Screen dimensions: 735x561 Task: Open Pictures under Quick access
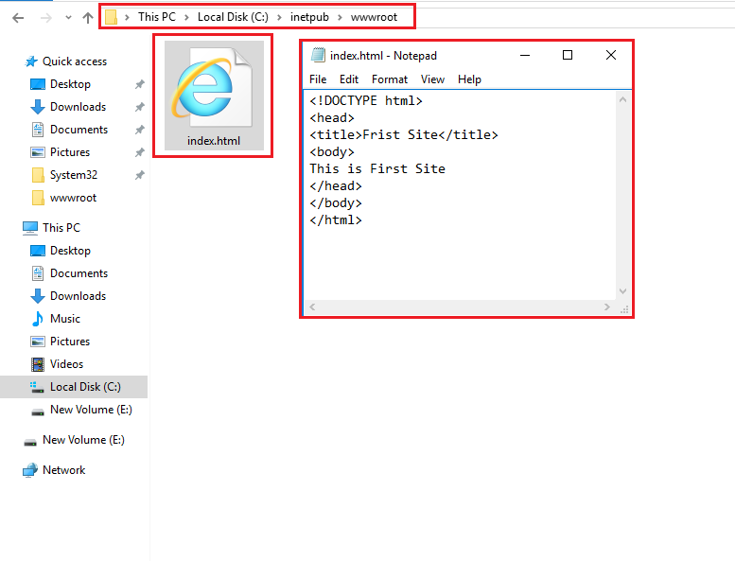pos(70,152)
